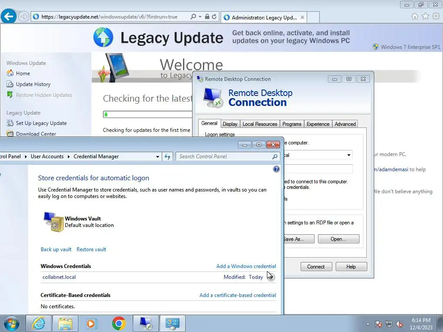Click the browser Forward arrow button
Image resolution: width=443 pixels, height=332 pixels.
[24, 17]
